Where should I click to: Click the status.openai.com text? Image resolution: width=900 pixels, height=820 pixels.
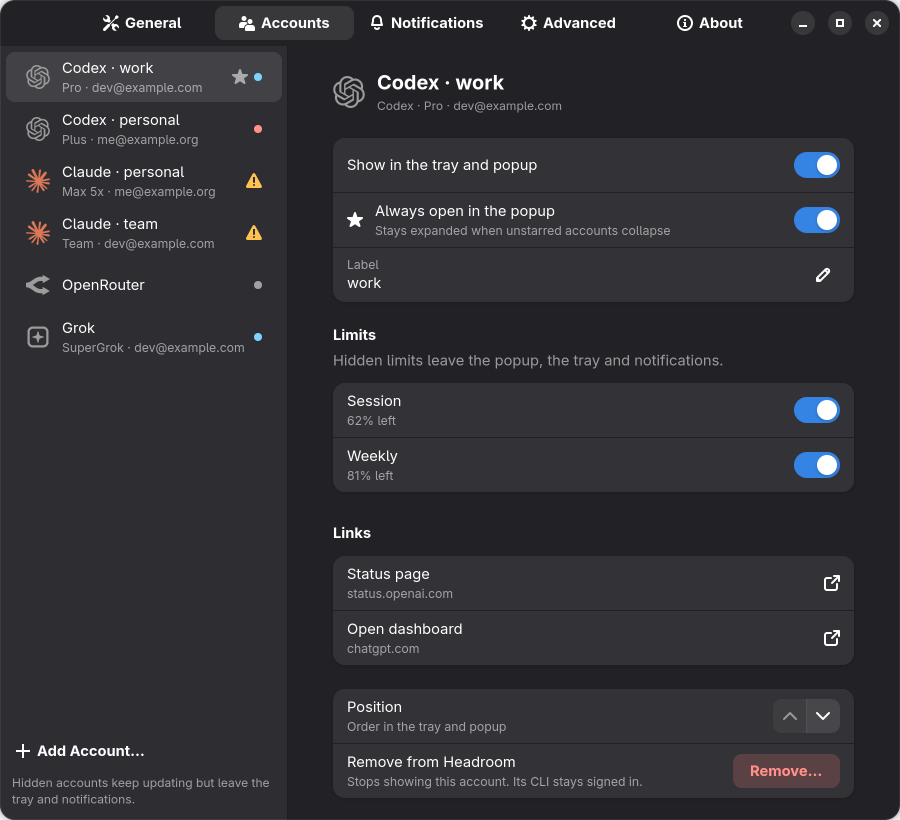click(399, 594)
